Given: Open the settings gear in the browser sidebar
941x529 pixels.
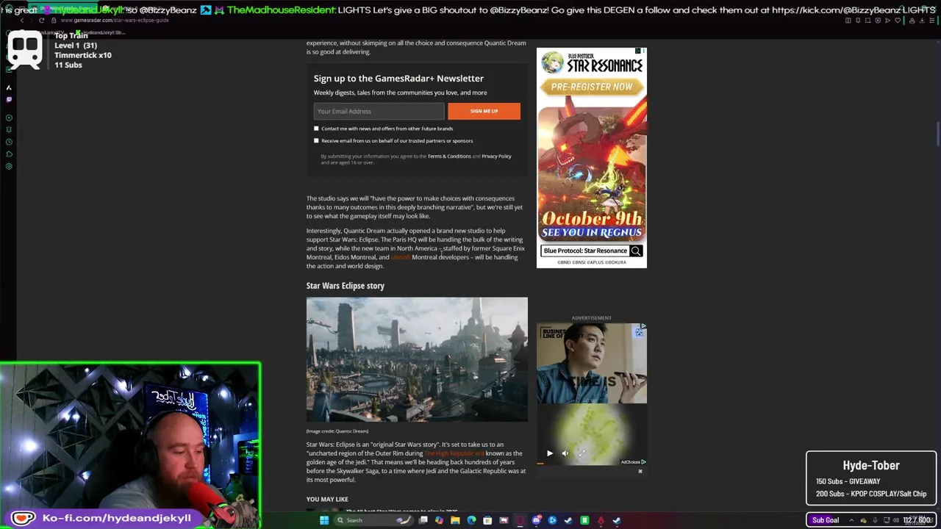Looking at the screenshot, I should tap(9, 166).
